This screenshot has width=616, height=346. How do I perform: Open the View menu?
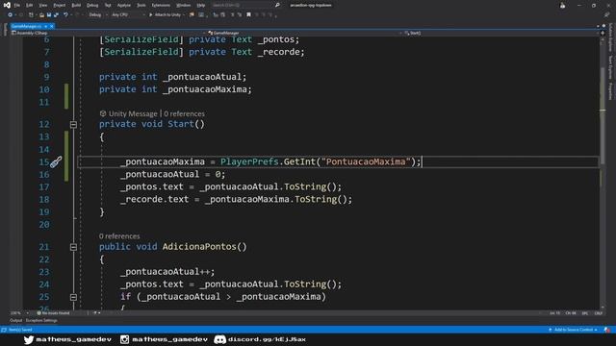coord(42,5)
